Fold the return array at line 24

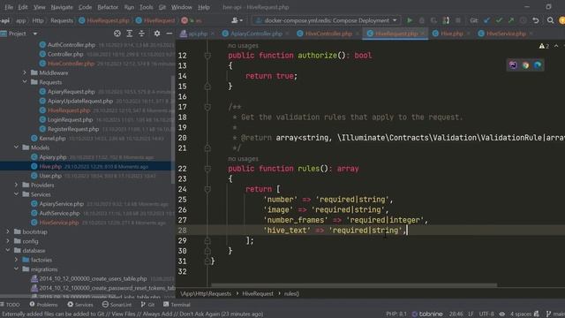pyautogui.click(x=207, y=189)
